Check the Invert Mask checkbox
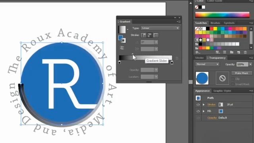 [233, 84]
